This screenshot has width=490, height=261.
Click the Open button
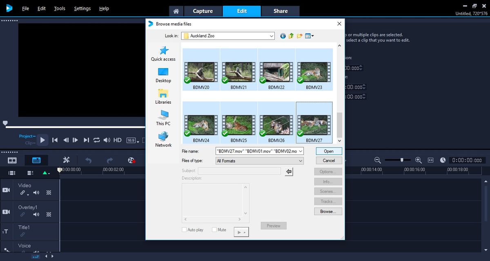pyautogui.click(x=329, y=151)
